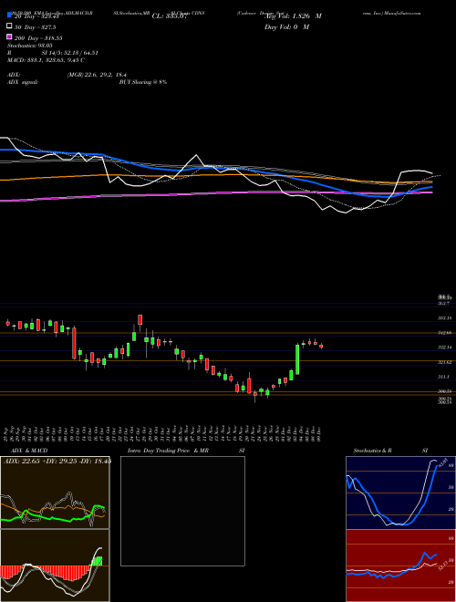Click the 342.66 price axis label

pos(446,333)
